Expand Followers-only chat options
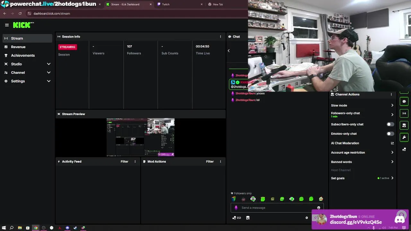This screenshot has width=411, height=231. click(392, 115)
